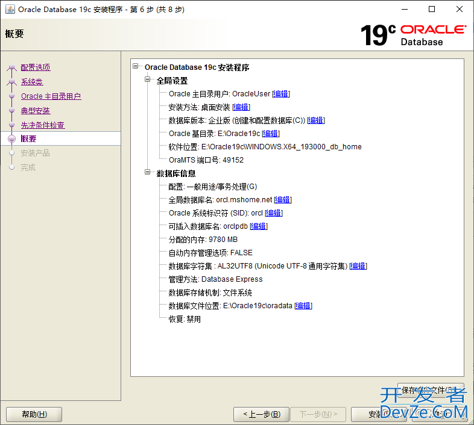Collapse the 数据库信息 tree section
Image resolution: width=474 pixels, height=425 pixels.
(148, 172)
